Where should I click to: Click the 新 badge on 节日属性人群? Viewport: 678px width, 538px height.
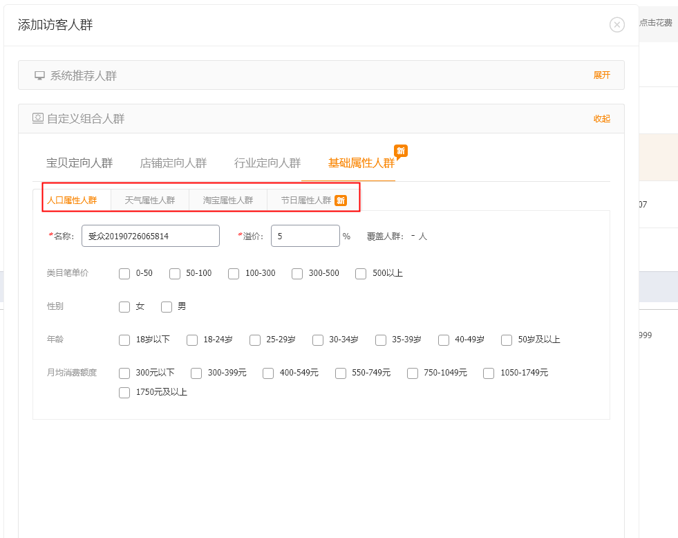(341, 201)
